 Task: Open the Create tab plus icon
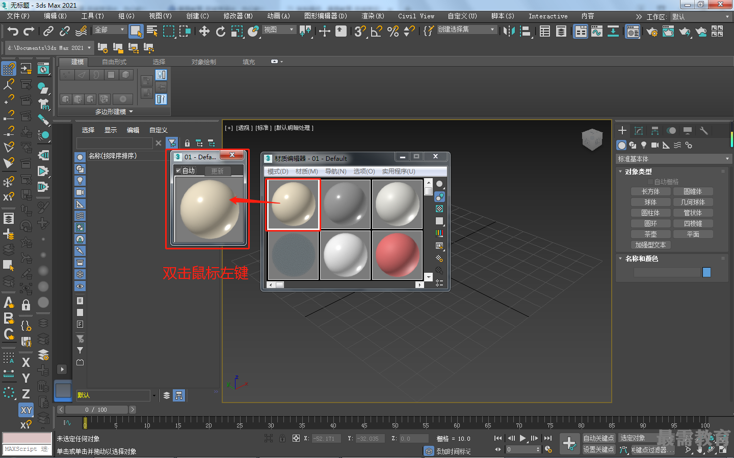point(622,131)
